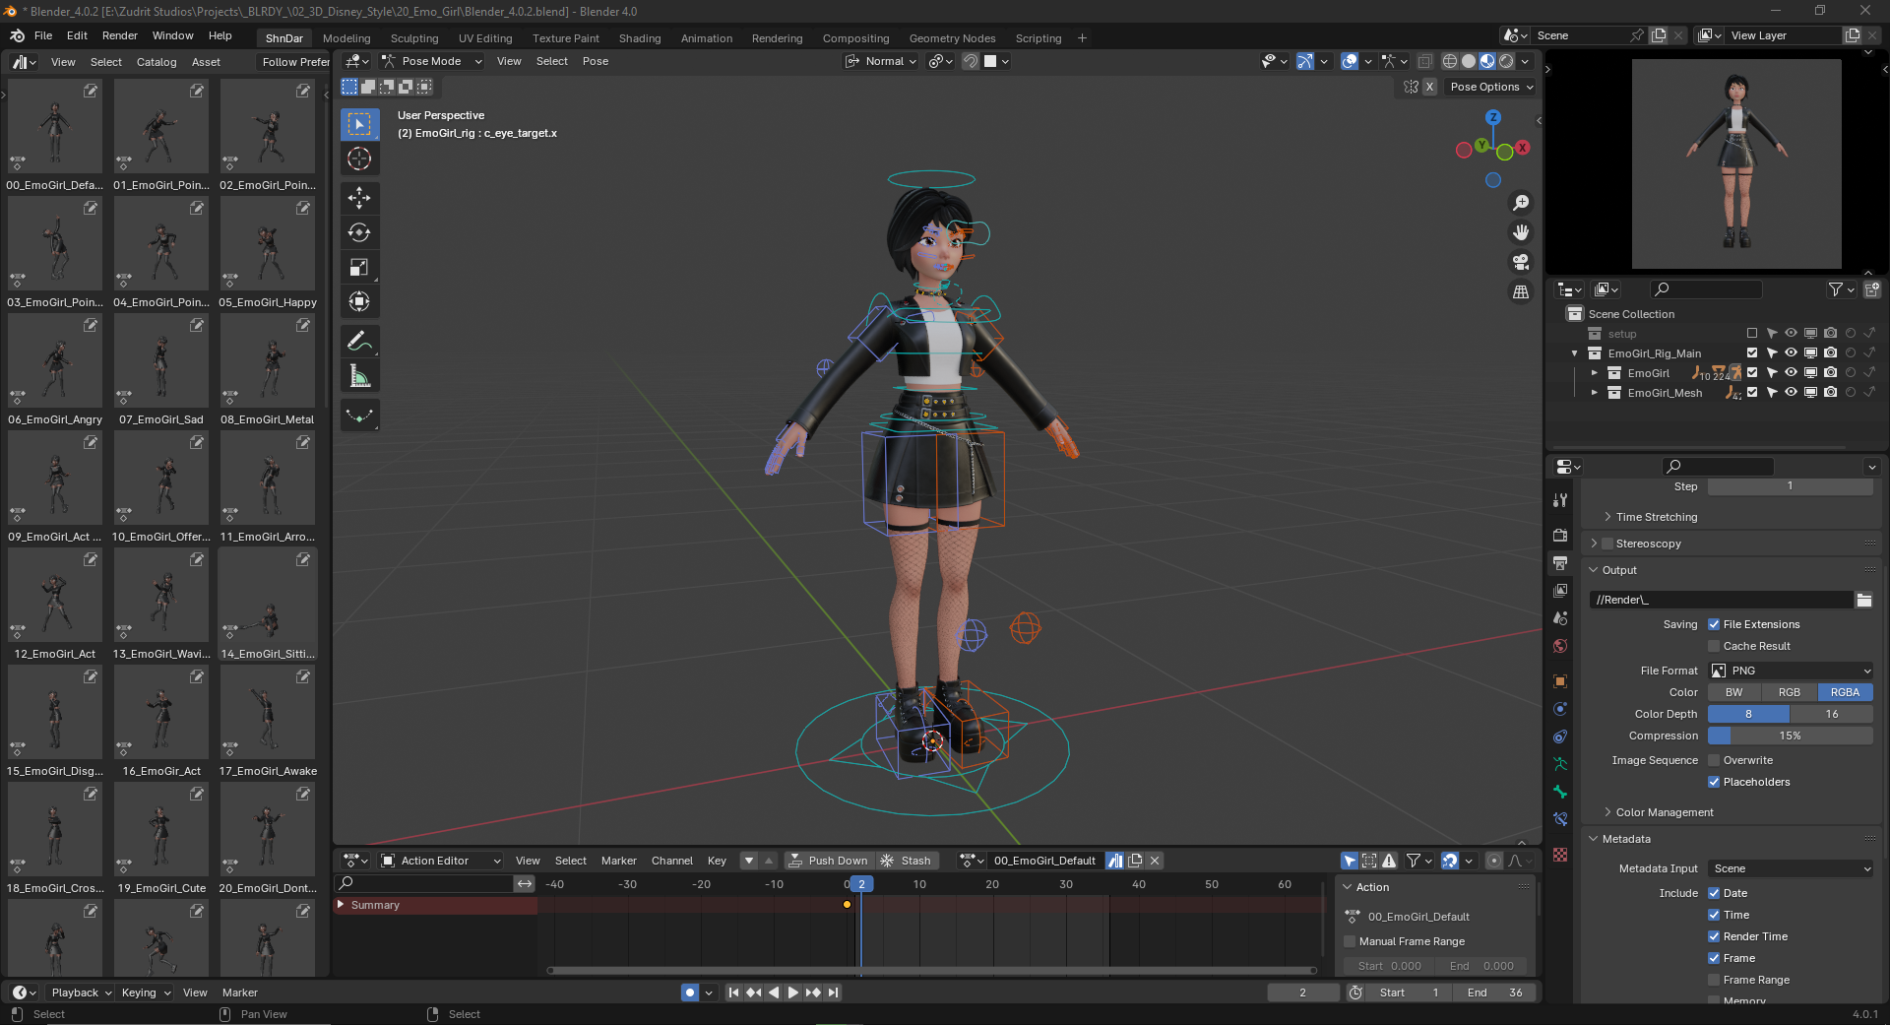This screenshot has width=1890, height=1025.
Task: Open Output properties tab
Action: 1560,563
